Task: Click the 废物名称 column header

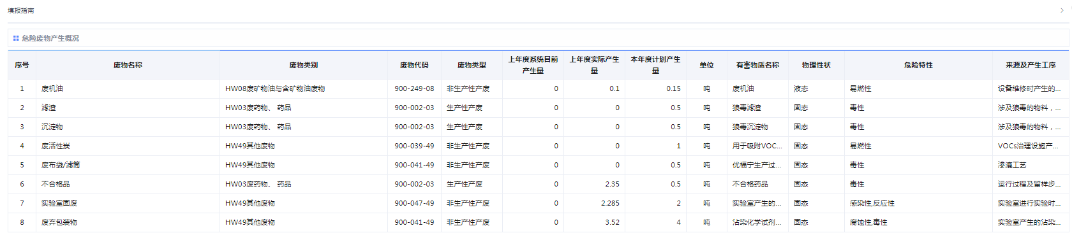Action: coord(128,65)
